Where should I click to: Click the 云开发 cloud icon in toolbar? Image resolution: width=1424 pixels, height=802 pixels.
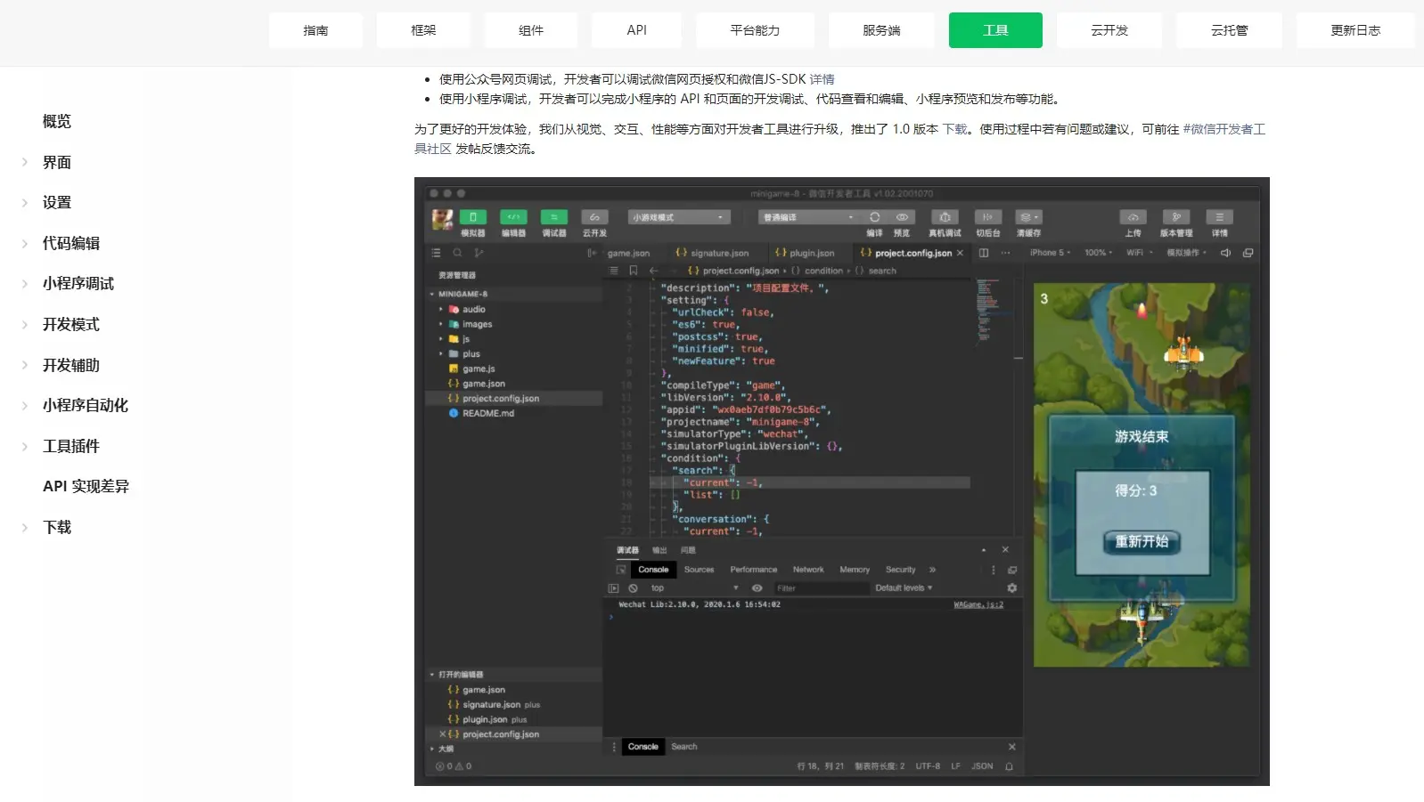click(x=594, y=217)
